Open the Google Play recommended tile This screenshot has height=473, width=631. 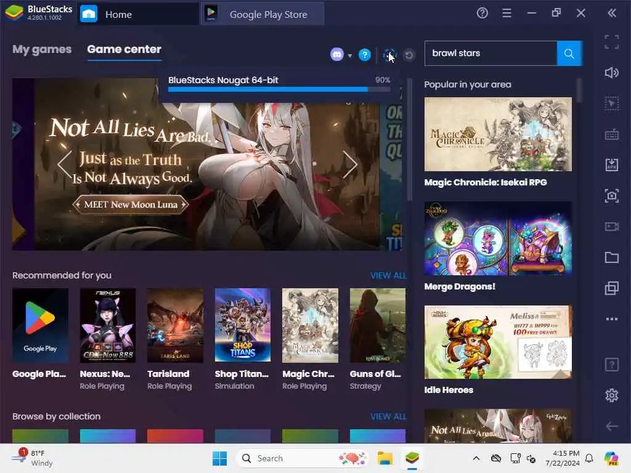coord(40,339)
